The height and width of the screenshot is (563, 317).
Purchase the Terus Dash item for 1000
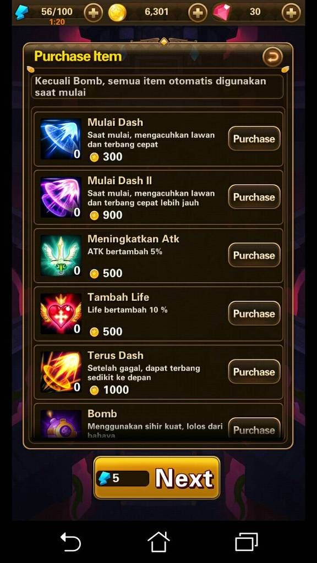tap(254, 371)
